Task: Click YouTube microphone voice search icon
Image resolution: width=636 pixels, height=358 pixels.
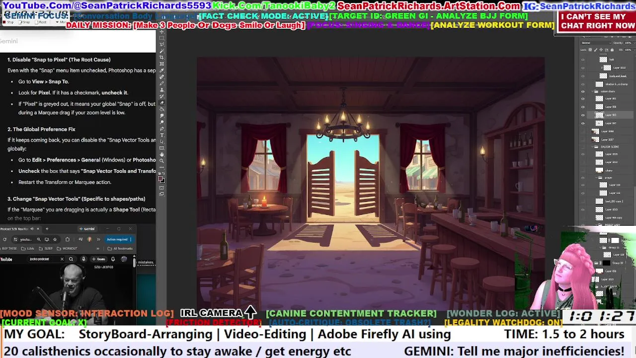Action: [x=83, y=259]
